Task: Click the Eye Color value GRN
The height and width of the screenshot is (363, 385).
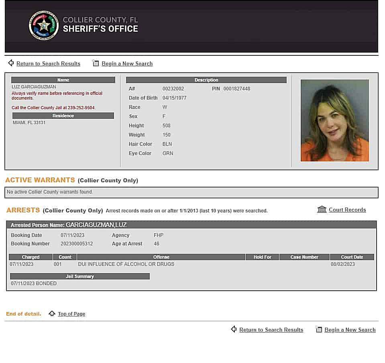Action: [168, 153]
